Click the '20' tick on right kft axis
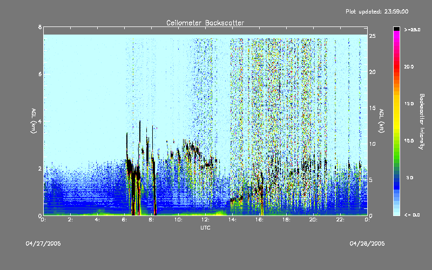 (372, 72)
